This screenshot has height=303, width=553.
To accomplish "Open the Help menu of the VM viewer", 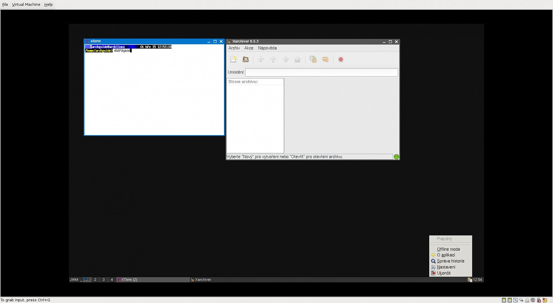I will 48,4.
